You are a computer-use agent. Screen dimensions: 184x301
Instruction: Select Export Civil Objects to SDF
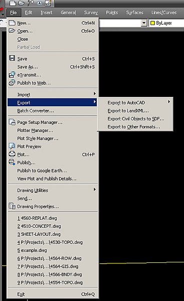[x=135, y=119]
